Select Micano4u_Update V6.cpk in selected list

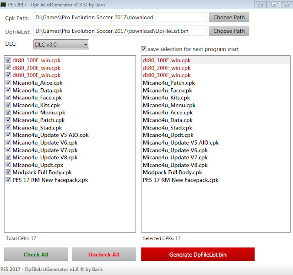click(216, 150)
